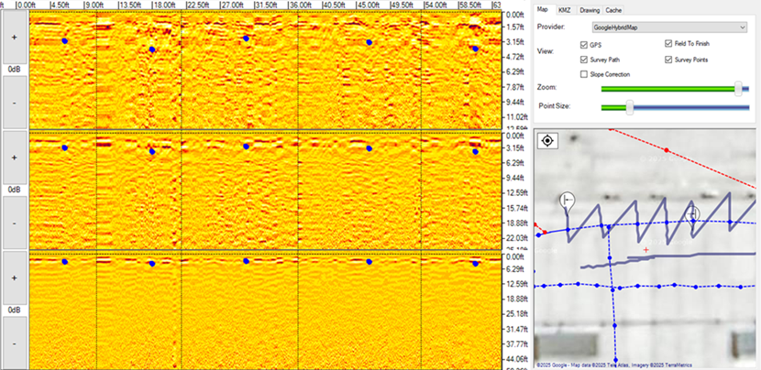Screen dimensions: 761x370
Task: Switch to the Map tab
Action: coord(543,10)
